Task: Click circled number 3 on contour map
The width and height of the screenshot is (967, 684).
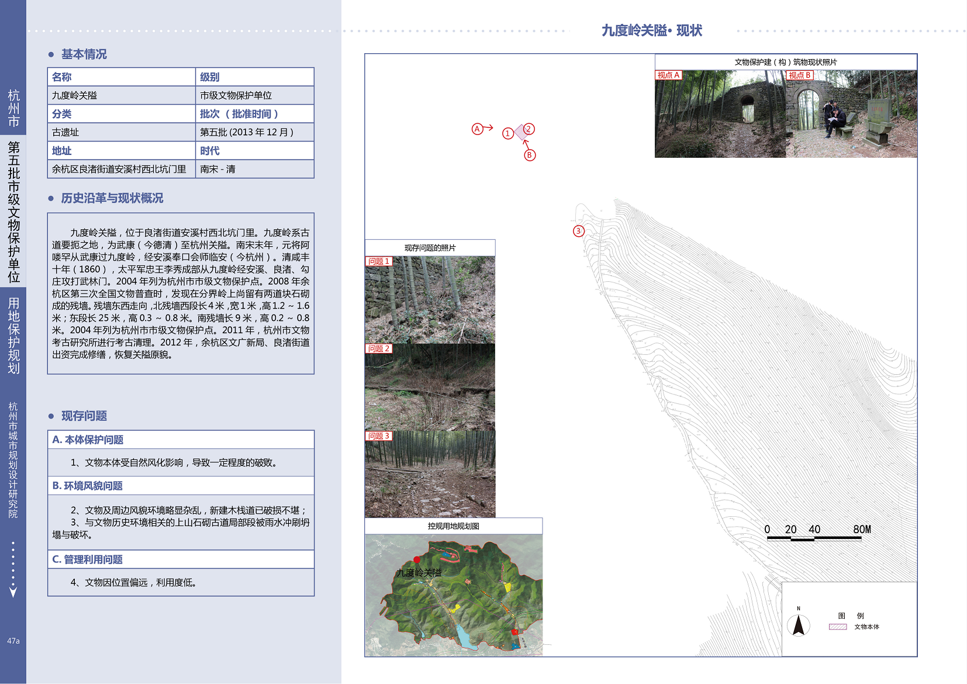Action: 578,231
